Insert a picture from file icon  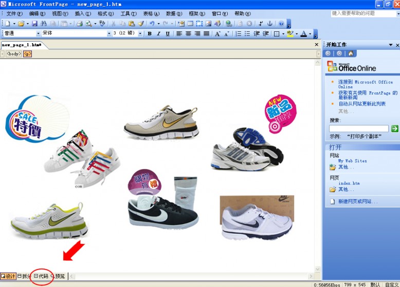tap(208, 24)
